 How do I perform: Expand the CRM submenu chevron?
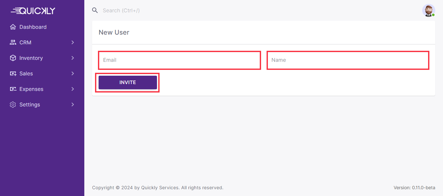point(73,42)
